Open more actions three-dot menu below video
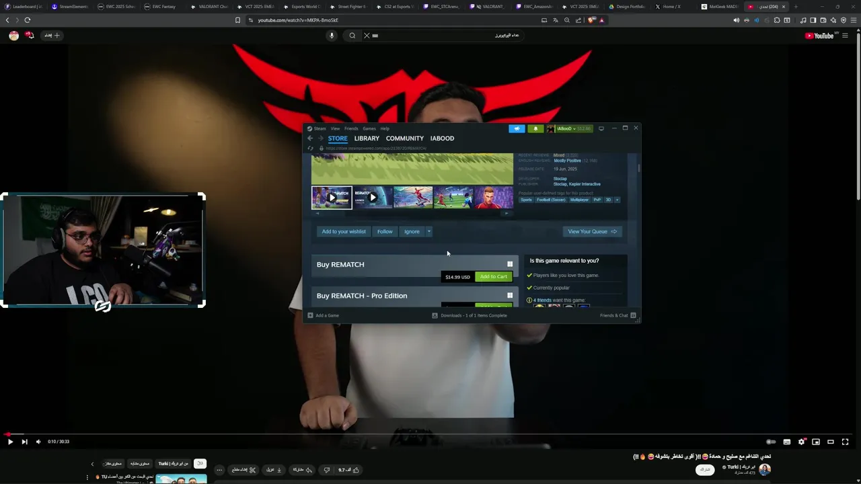The width and height of the screenshot is (861, 484). coord(219,470)
